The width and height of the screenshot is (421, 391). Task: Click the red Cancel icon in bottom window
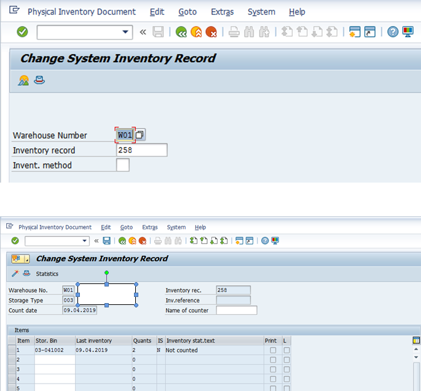143,240
